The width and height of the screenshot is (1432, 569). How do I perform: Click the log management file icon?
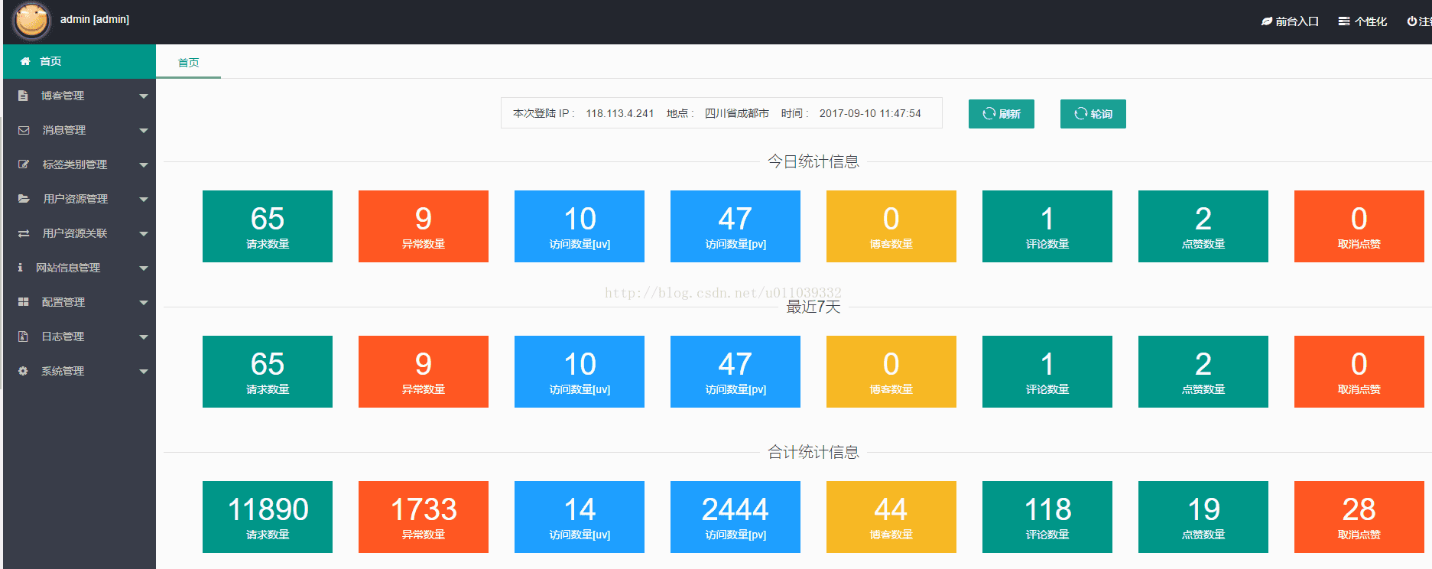click(23, 337)
